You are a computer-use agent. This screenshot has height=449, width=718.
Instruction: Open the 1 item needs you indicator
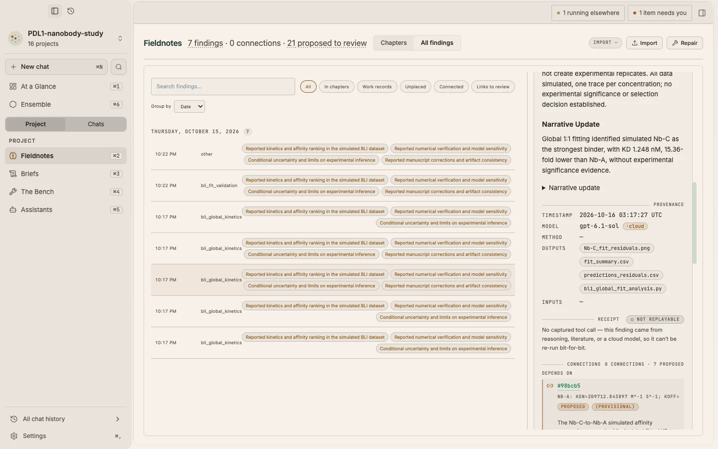659,13
